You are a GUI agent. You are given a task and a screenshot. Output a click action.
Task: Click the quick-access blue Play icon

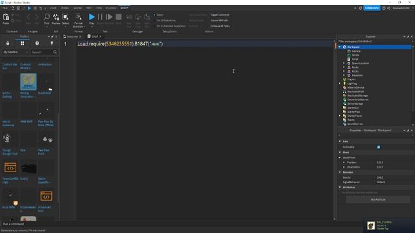(29, 8)
